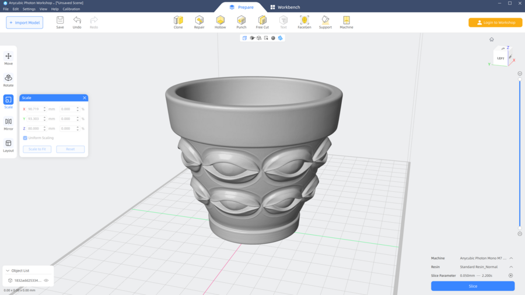This screenshot has width=525, height=295.
Task: Expand the Resin type dropdown
Action: pos(511,267)
